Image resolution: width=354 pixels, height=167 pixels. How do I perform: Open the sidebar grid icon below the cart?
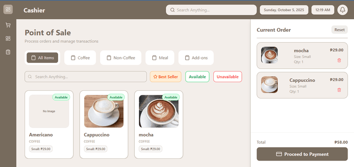(8, 39)
